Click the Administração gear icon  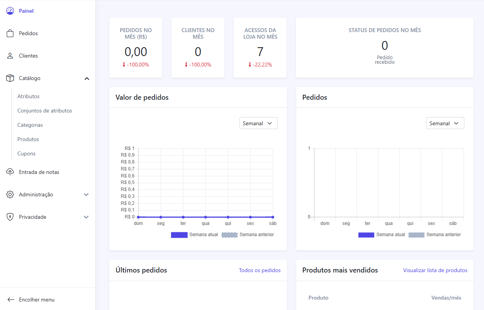click(x=10, y=195)
